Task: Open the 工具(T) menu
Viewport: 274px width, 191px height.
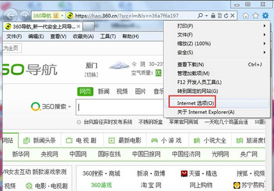Action: tap(108, 36)
